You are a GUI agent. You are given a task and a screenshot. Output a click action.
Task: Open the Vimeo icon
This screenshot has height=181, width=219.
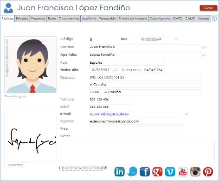pos(170,172)
